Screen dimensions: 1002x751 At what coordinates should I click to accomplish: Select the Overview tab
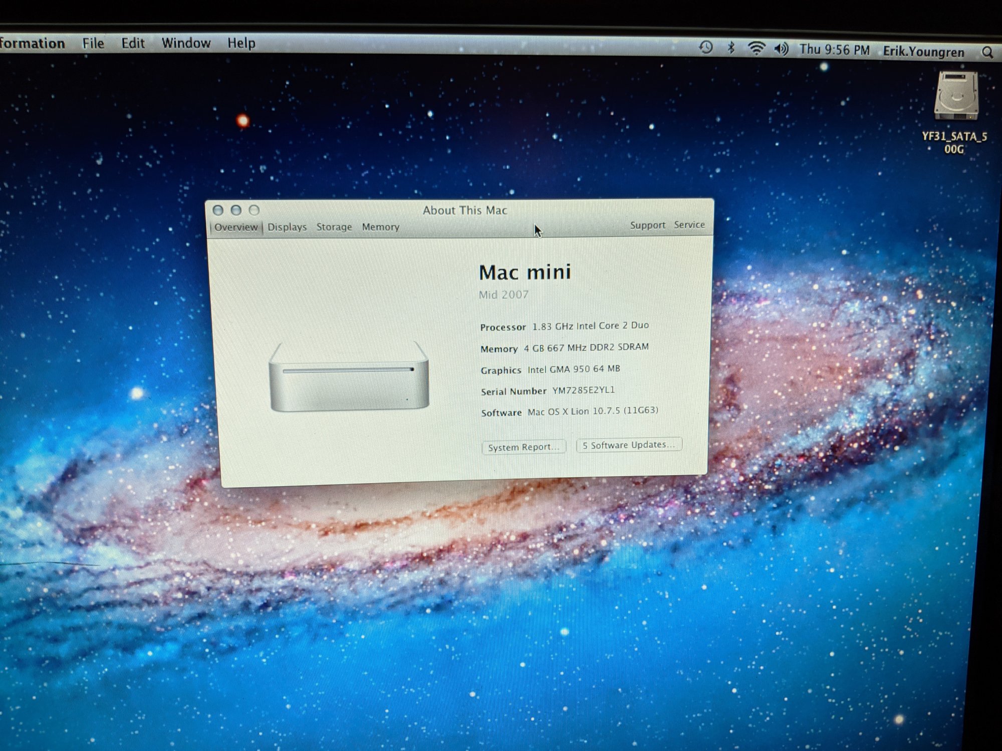(x=235, y=227)
